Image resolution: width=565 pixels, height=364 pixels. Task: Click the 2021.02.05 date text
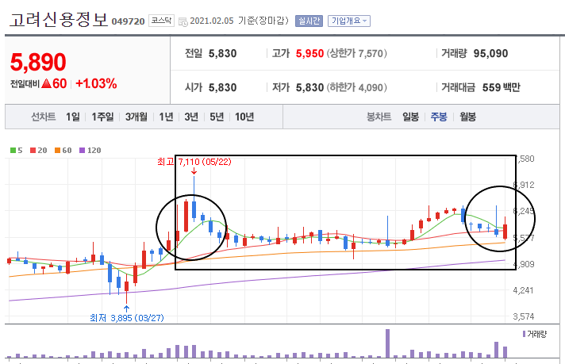click(212, 21)
